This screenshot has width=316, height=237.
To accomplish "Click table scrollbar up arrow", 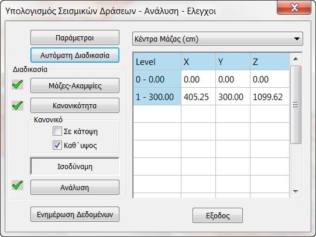I will click(x=296, y=59).
